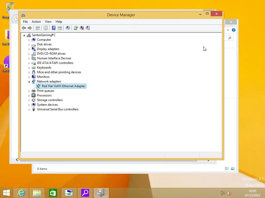Click the Back arrow in Device Manager toolbar
Viewport: 265px width, 198px height.
[x=24, y=28]
